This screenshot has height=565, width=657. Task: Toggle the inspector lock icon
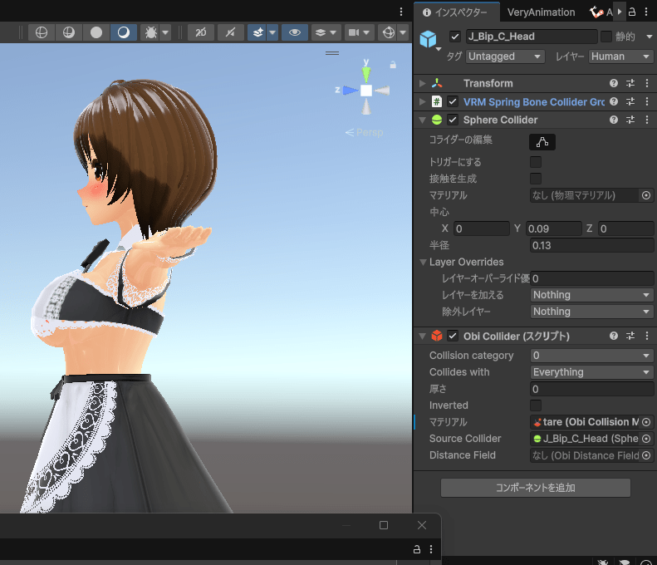click(x=632, y=12)
